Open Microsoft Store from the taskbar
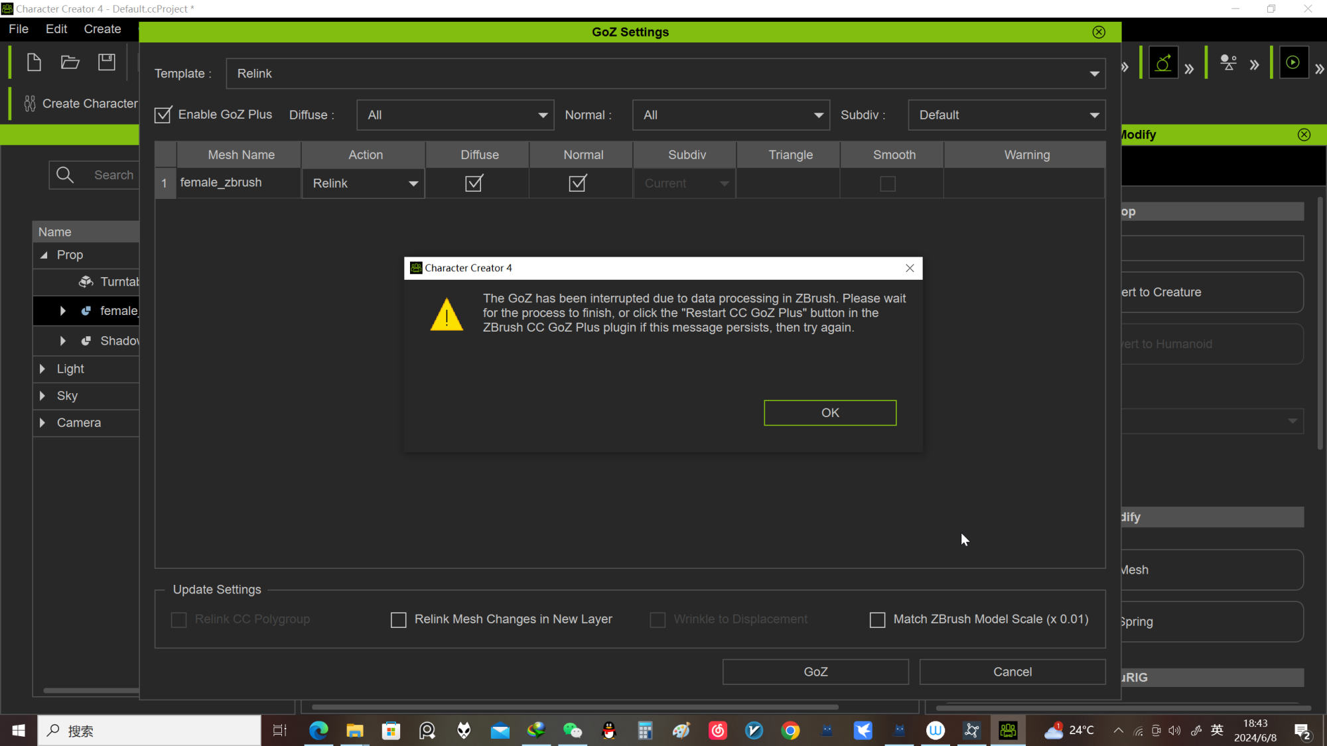Screen dimensions: 1327x746 click(x=391, y=730)
